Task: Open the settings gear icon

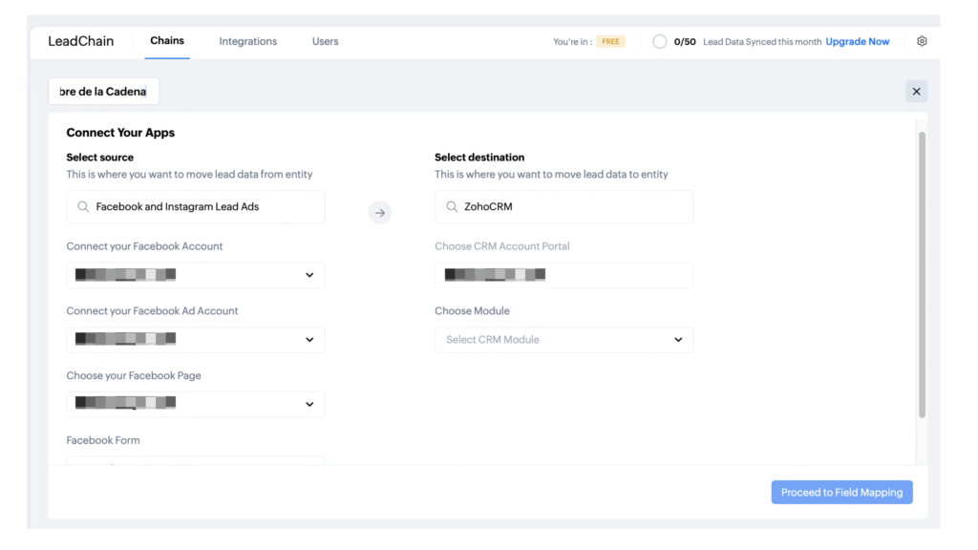Action: coord(922,41)
